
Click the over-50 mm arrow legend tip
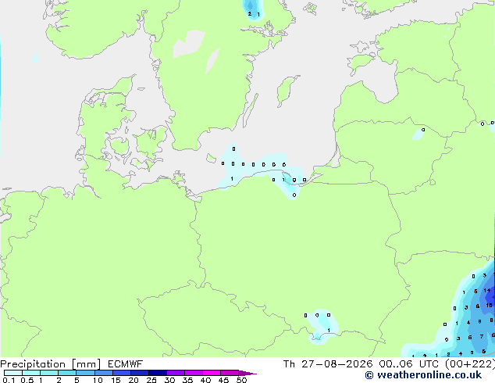[247, 373]
